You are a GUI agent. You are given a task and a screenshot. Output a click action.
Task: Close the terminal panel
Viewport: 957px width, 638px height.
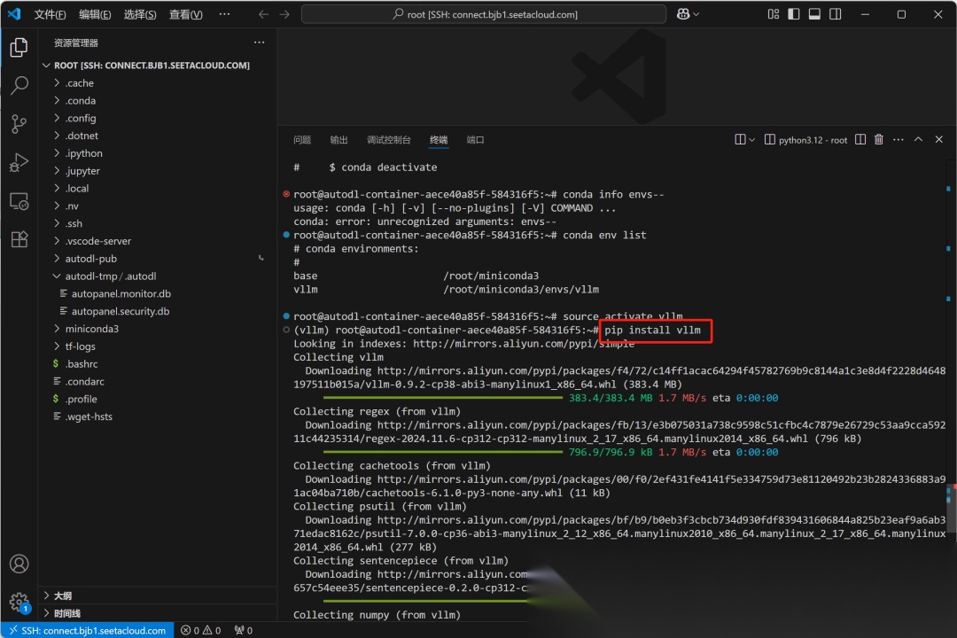(938, 140)
